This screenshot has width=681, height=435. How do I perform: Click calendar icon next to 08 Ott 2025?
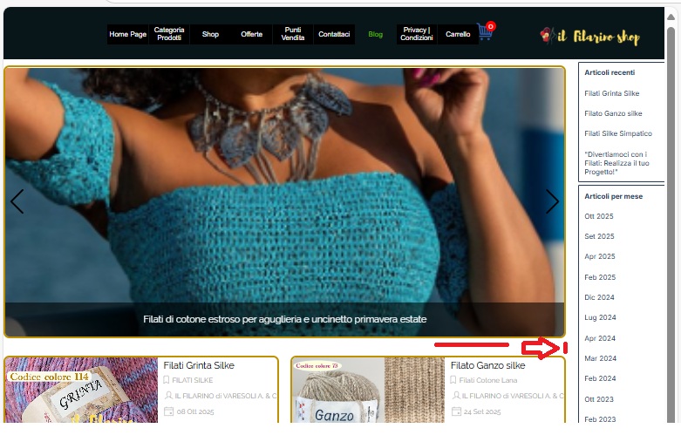(167, 411)
